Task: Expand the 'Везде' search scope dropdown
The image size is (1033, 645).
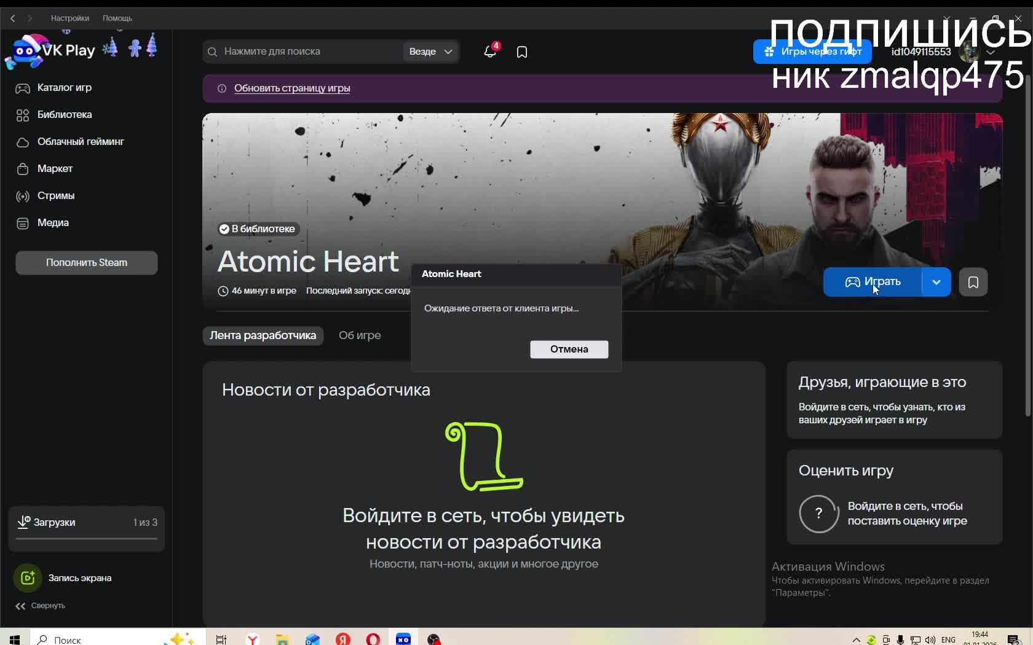Action: (x=431, y=52)
